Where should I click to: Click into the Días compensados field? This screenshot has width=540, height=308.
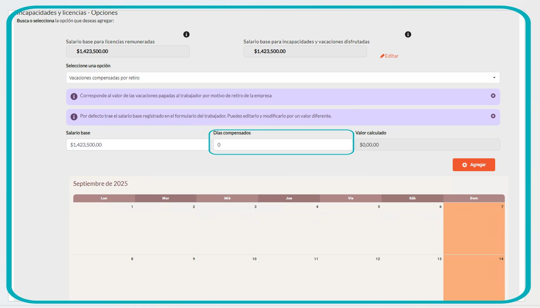coord(282,145)
